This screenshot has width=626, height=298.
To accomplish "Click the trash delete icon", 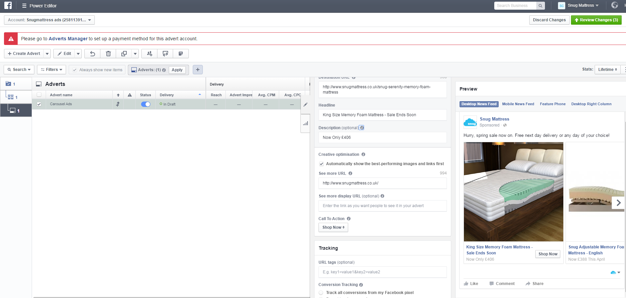I will pyautogui.click(x=108, y=54).
